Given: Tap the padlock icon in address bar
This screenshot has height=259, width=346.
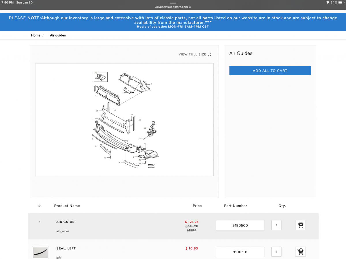Looking at the screenshot, I should pyautogui.click(x=190, y=7).
